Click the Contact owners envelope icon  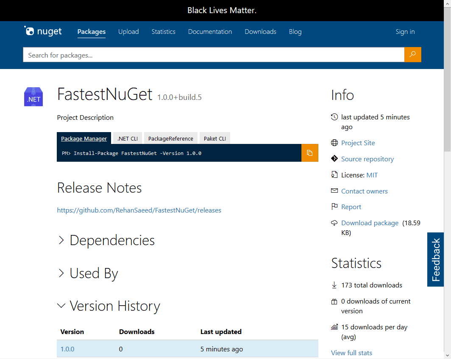pos(334,191)
